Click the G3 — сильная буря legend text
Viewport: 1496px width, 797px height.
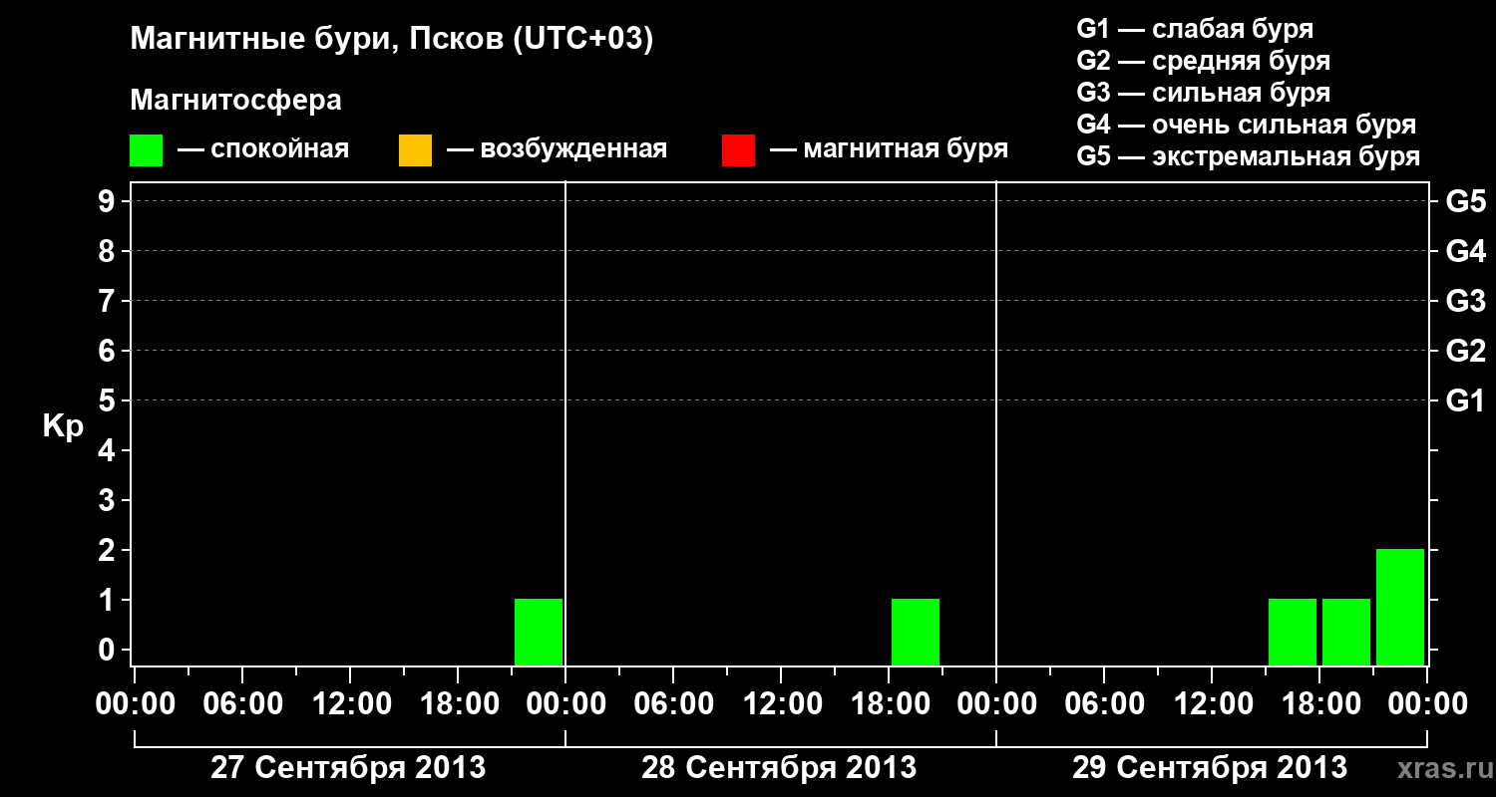coord(1204,93)
